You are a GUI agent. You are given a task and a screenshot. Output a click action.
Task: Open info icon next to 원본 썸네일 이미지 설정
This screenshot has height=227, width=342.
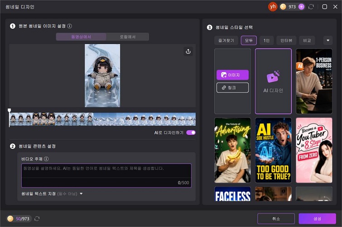click(x=70, y=26)
